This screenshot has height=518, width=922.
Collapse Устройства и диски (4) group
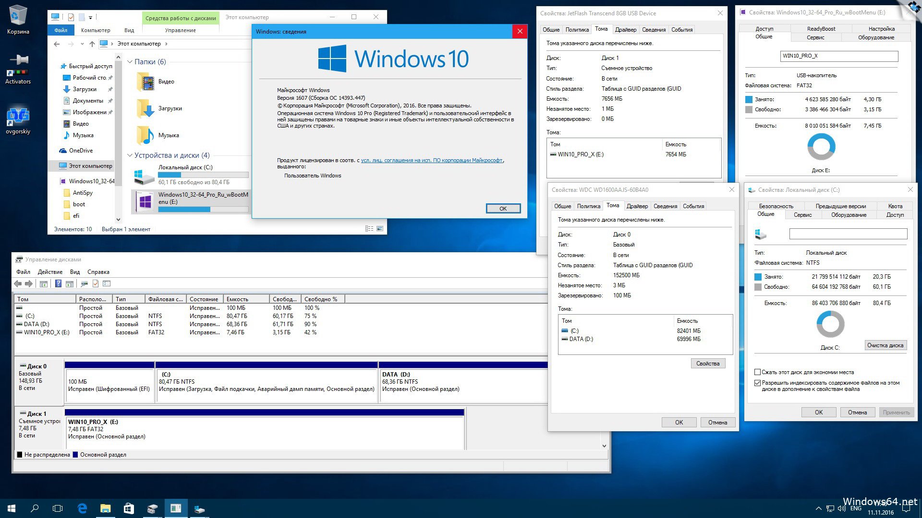pyautogui.click(x=130, y=155)
